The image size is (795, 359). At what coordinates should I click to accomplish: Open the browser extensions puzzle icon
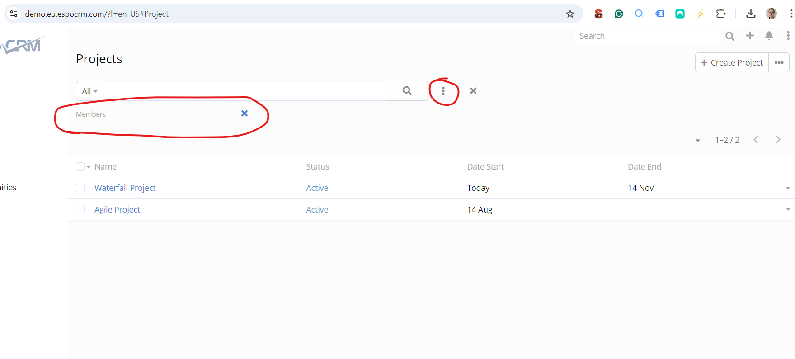720,14
